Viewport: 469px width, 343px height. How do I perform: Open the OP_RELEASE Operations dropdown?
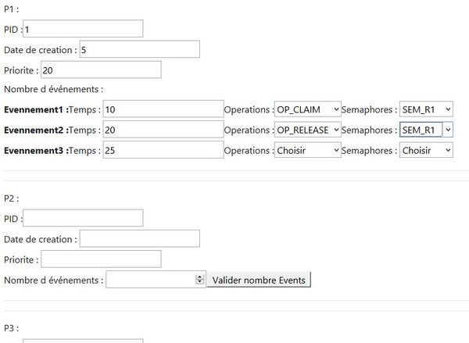(x=307, y=130)
